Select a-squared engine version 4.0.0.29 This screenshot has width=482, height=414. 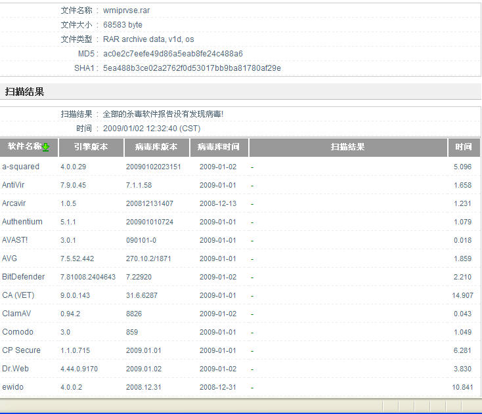(x=73, y=167)
